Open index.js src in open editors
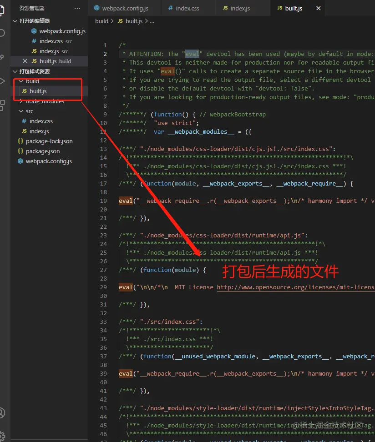 [x=50, y=51]
